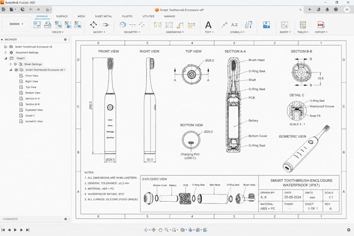Select the Move tool in Modify

pos(94,24)
